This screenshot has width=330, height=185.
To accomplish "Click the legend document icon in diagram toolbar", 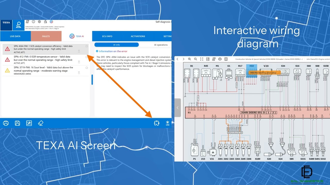I will (x=214, y=59).
